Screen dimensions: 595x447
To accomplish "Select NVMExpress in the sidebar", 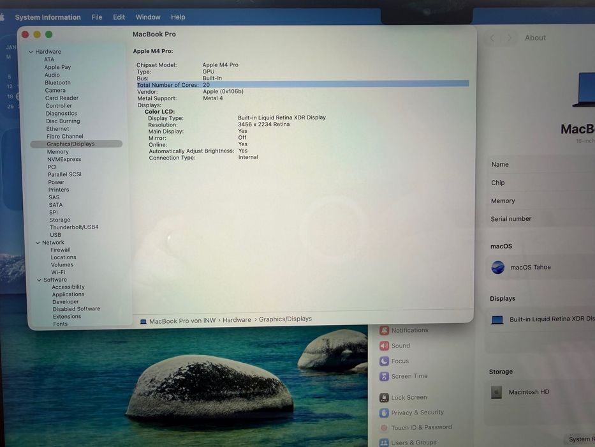I will [64, 159].
